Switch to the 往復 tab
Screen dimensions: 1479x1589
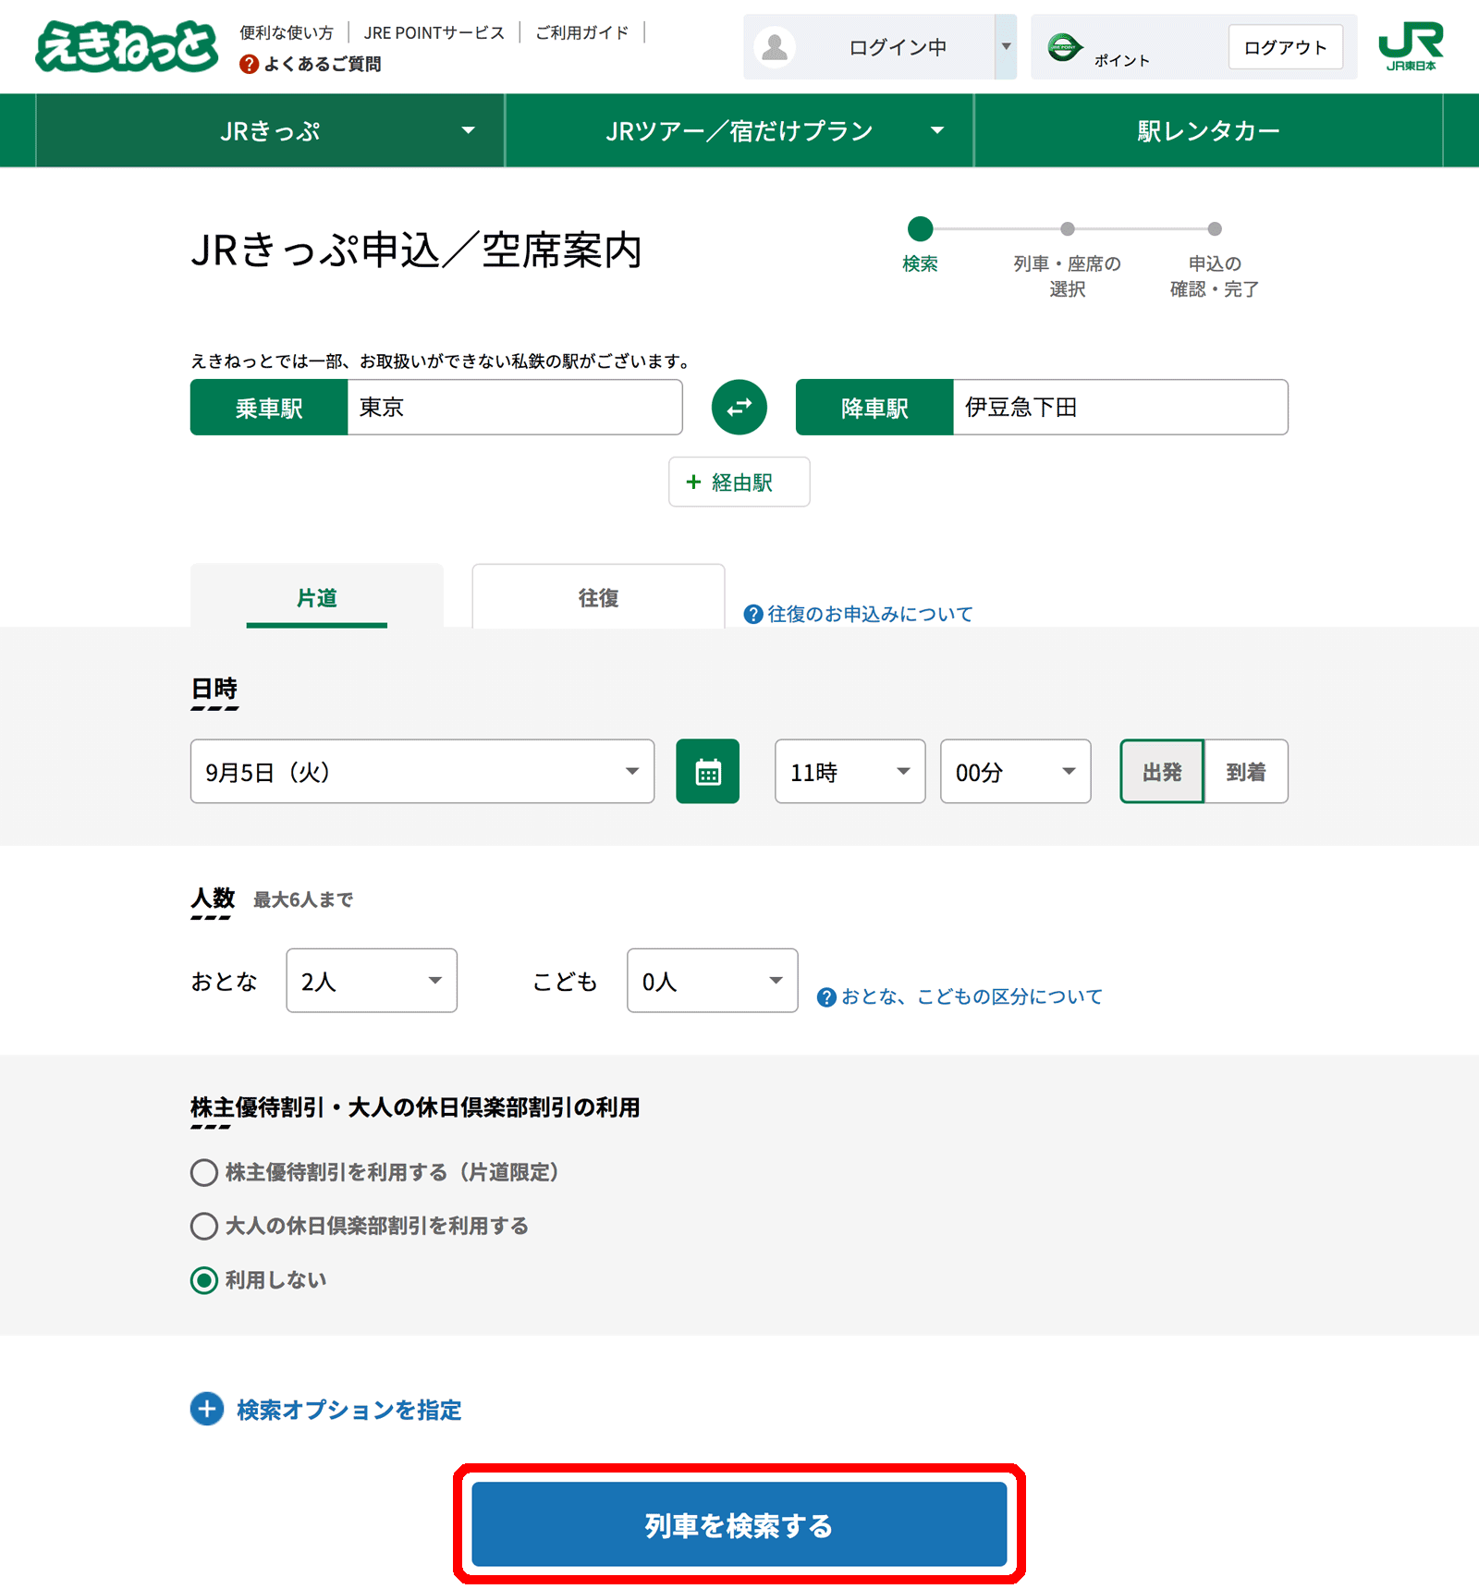click(598, 597)
